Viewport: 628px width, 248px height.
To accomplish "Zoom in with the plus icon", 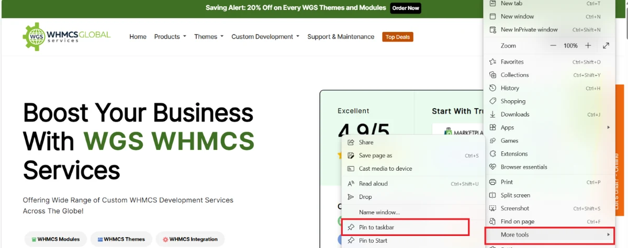I will (588, 46).
